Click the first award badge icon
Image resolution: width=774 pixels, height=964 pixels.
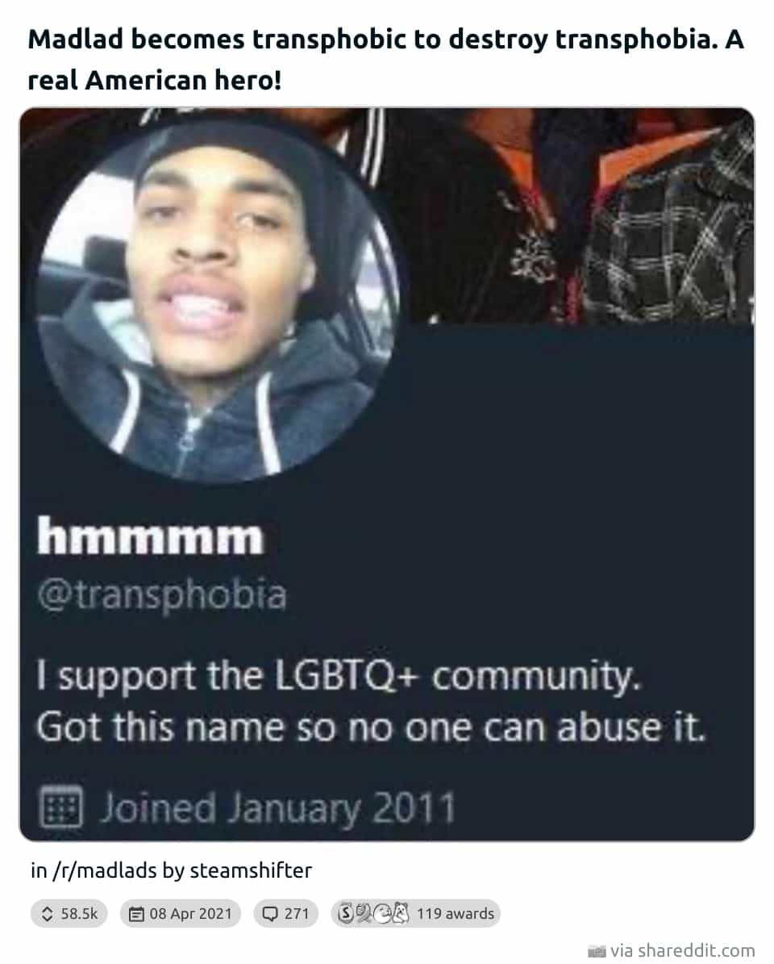(347, 914)
